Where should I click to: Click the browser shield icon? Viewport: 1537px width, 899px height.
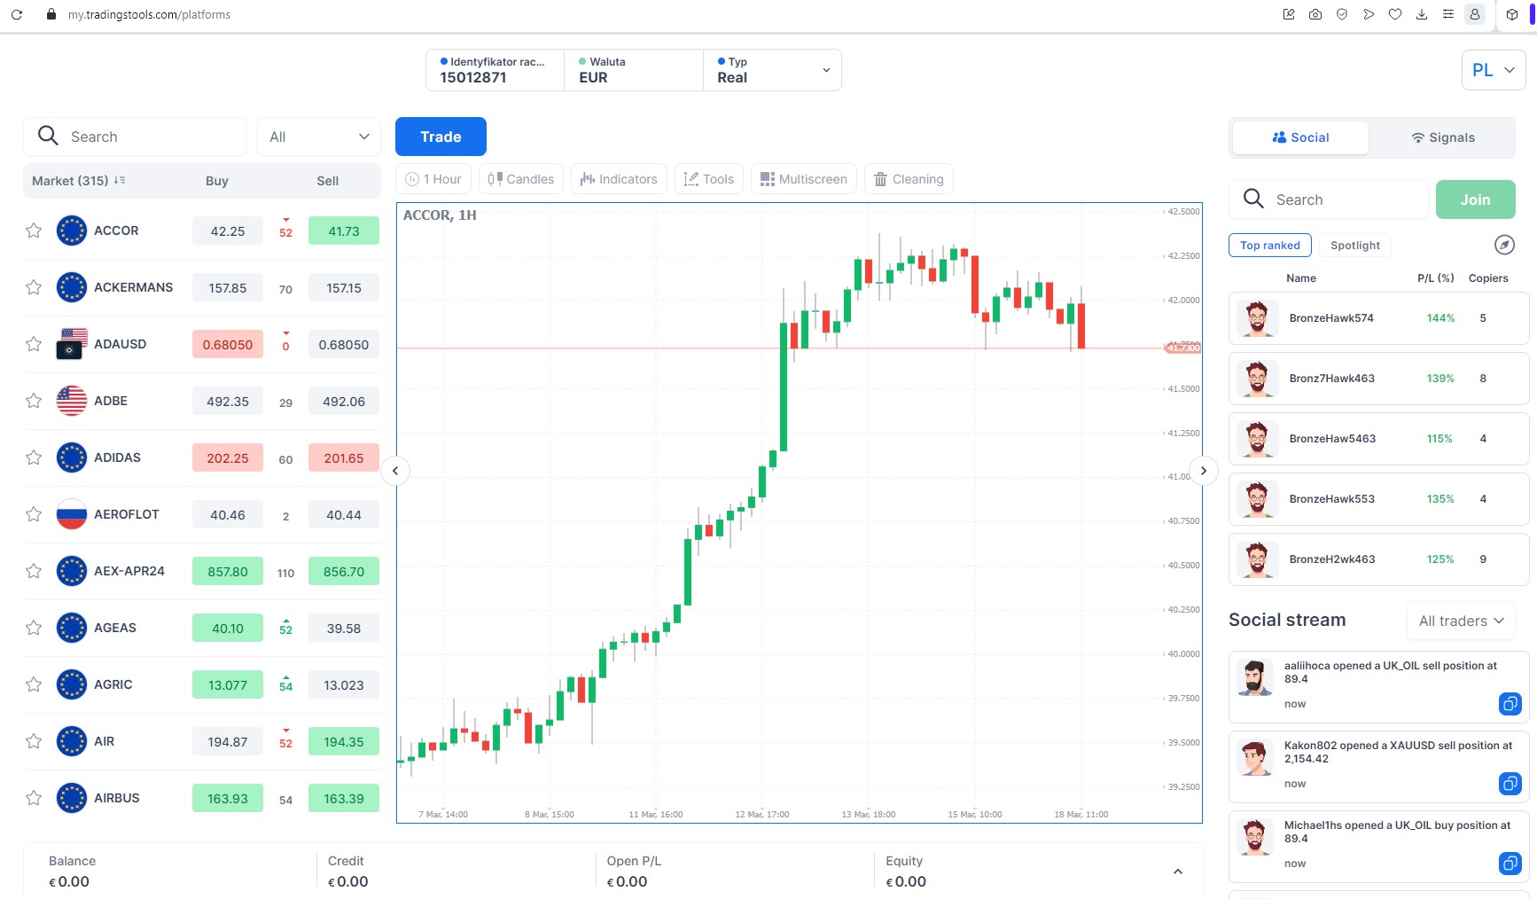point(1342,14)
